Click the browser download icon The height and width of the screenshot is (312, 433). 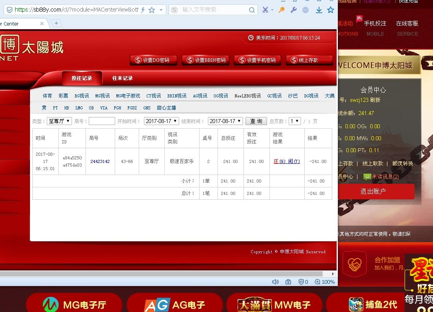[319, 9]
